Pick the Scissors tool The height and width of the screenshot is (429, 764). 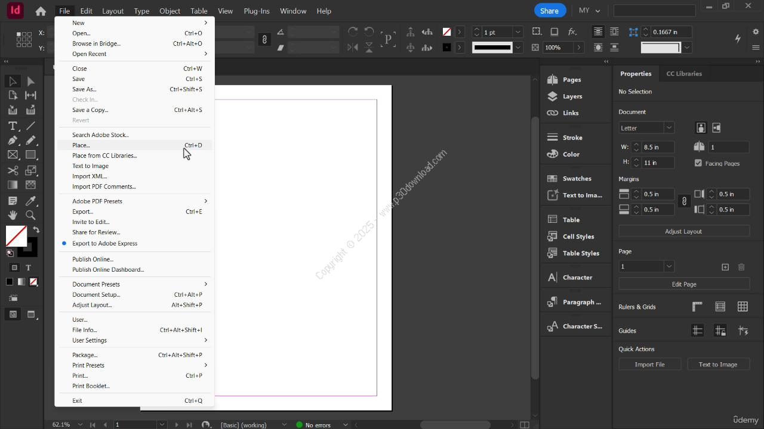coord(13,170)
